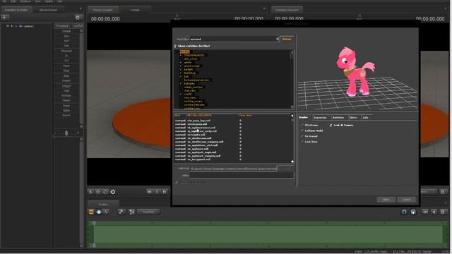Image resolution: width=452 pixels, height=254 pixels.
Task: Click the folder tree vertical scrollbar
Action: tap(292, 80)
